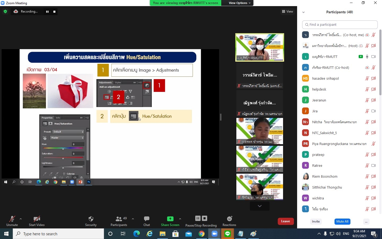This screenshot has width=382, height=239.
Task: Click the วรรณวิสาข์ โพธิม... video tile
Action: click(260, 75)
